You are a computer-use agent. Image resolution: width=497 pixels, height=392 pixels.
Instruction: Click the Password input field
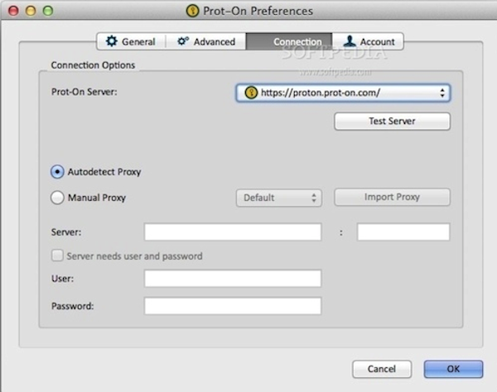[233, 306]
